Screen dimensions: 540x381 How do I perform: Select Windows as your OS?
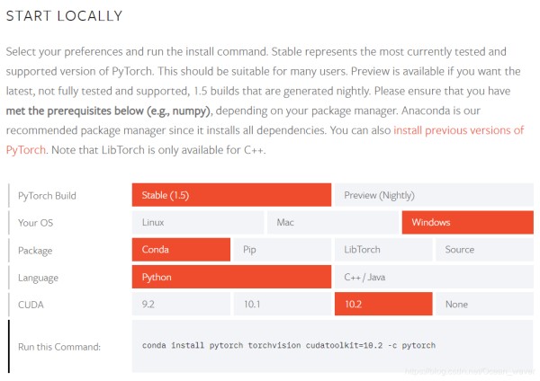(x=468, y=222)
